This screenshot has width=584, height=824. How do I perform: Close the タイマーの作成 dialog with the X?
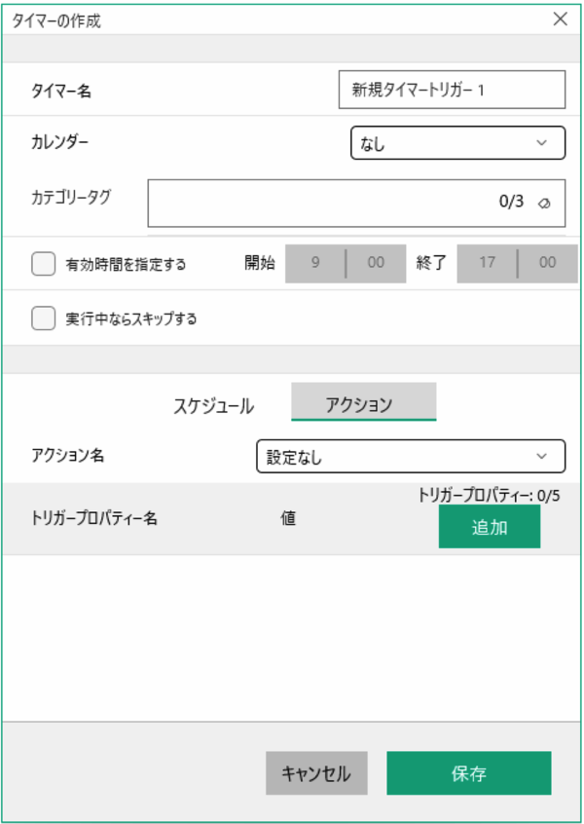click(x=561, y=19)
